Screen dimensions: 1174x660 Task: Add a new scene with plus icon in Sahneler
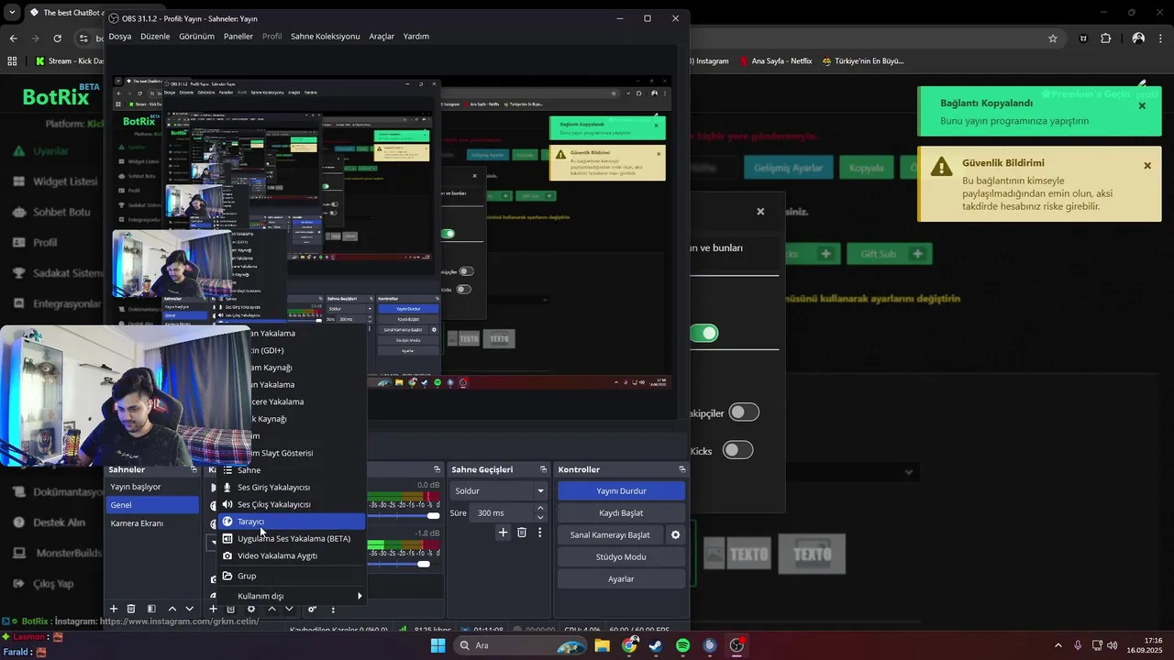[x=114, y=609]
